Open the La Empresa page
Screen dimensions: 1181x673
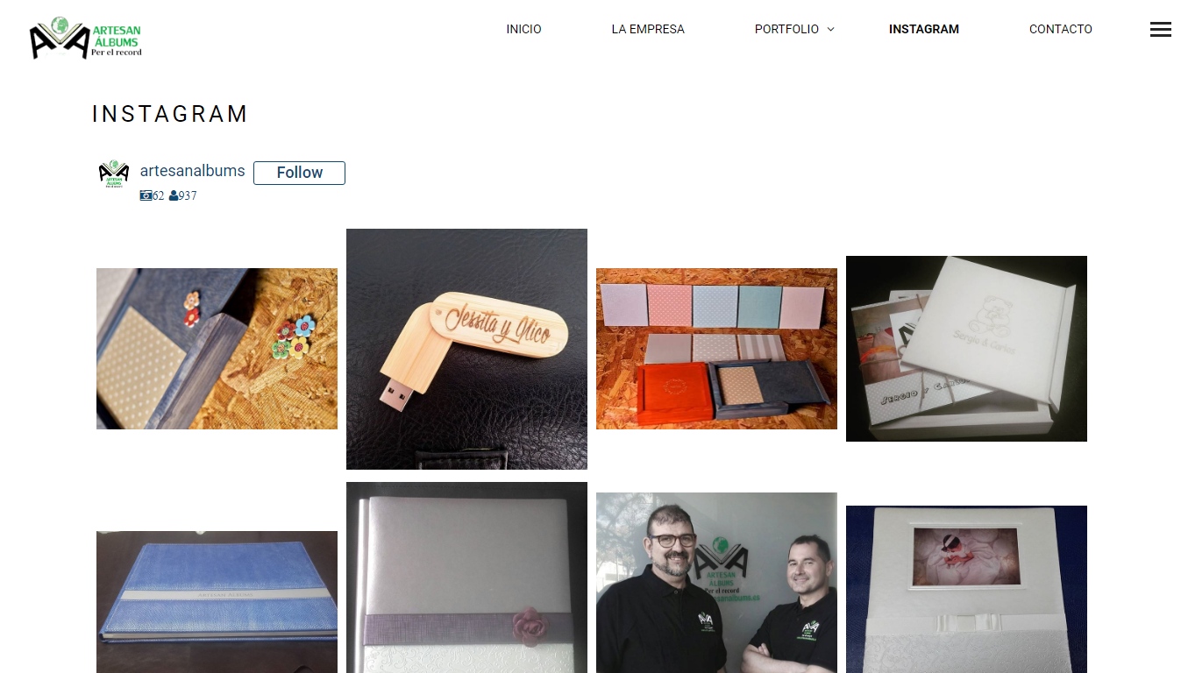(x=648, y=29)
